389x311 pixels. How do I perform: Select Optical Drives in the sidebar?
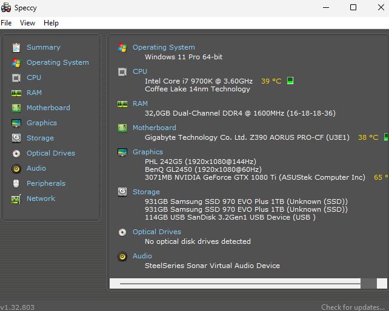coord(50,153)
